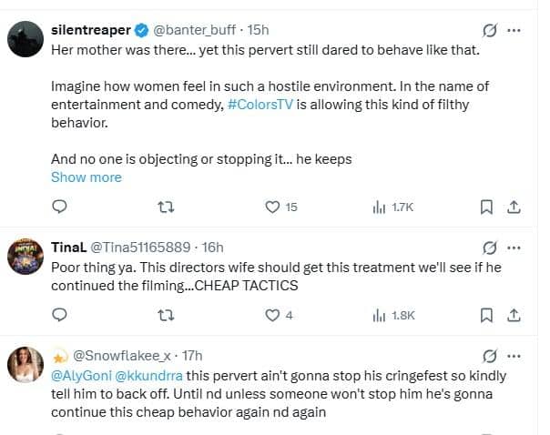Open Grok icon on silentreaper's tweet
The width and height of the screenshot is (550, 435).
coord(490,30)
